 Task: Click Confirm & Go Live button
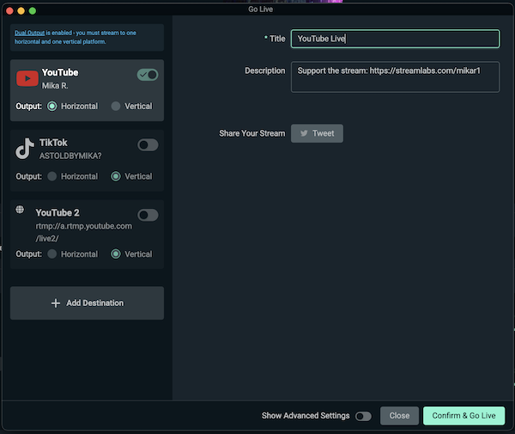click(463, 416)
